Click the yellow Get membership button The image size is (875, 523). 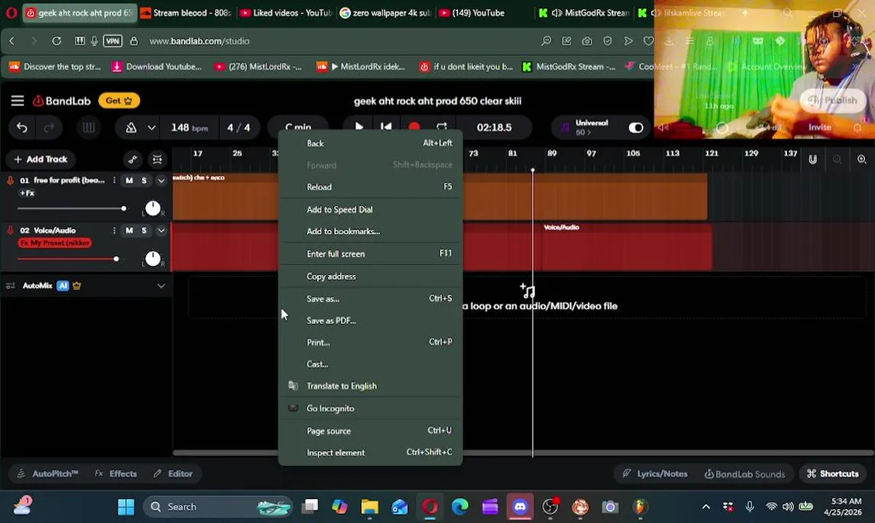(x=119, y=101)
